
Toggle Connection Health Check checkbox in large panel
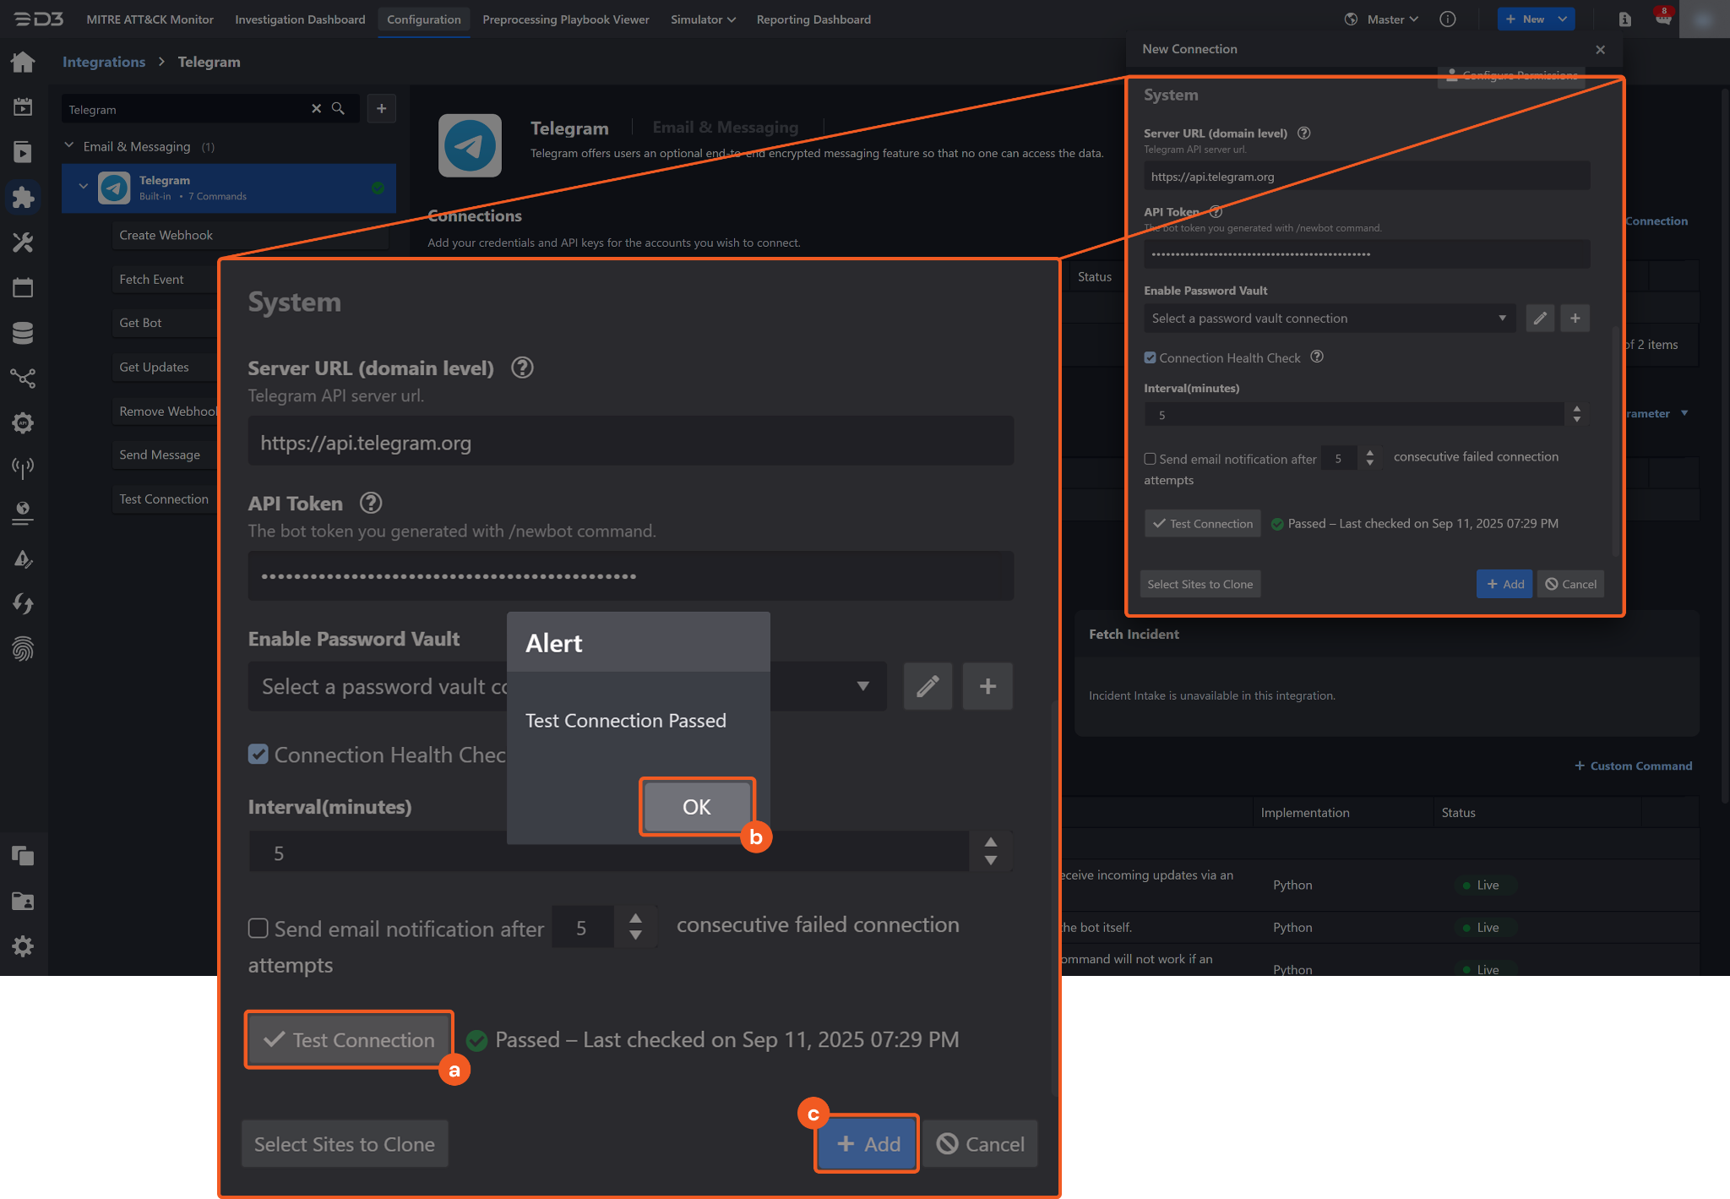tap(258, 754)
